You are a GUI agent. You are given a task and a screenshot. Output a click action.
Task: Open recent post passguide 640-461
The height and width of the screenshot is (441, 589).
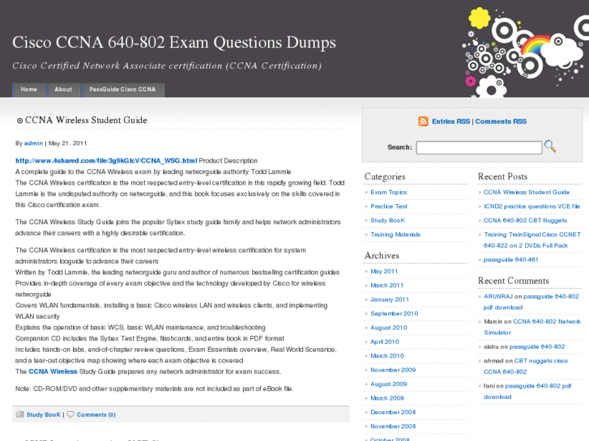[x=511, y=260]
